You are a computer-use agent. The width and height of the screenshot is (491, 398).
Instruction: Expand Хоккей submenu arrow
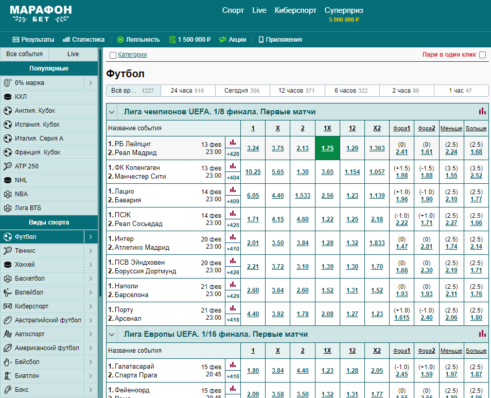(x=91, y=265)
